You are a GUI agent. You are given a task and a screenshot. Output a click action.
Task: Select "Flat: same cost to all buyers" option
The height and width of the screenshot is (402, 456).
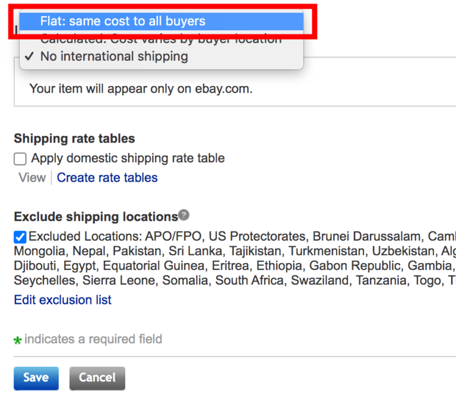click(122, 21)
